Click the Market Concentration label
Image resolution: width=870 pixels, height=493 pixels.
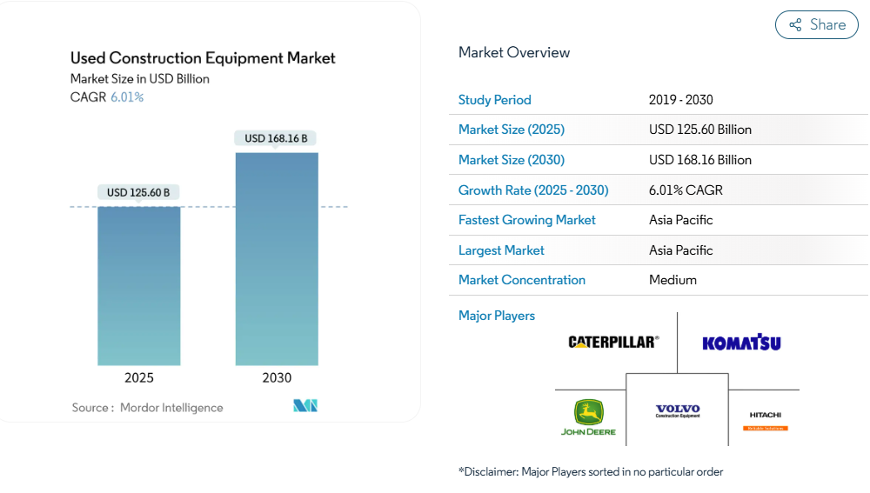(x=521, y=280)
